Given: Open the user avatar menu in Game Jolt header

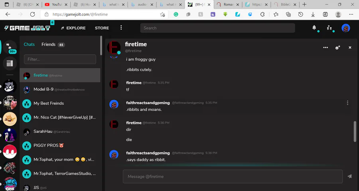Looking at the screenshot, I should [346, 28].
